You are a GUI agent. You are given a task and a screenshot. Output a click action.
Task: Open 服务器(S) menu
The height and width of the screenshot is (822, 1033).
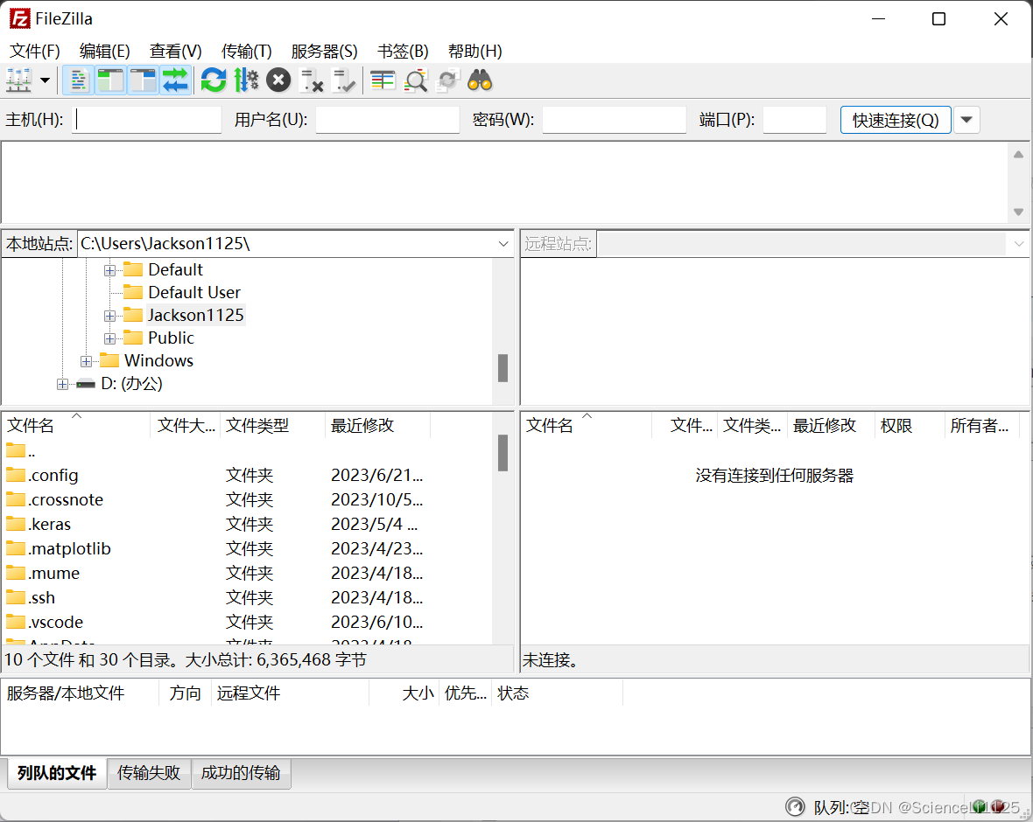coord(324,51)
